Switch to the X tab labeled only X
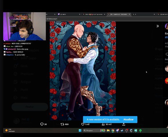 (144, 14)
